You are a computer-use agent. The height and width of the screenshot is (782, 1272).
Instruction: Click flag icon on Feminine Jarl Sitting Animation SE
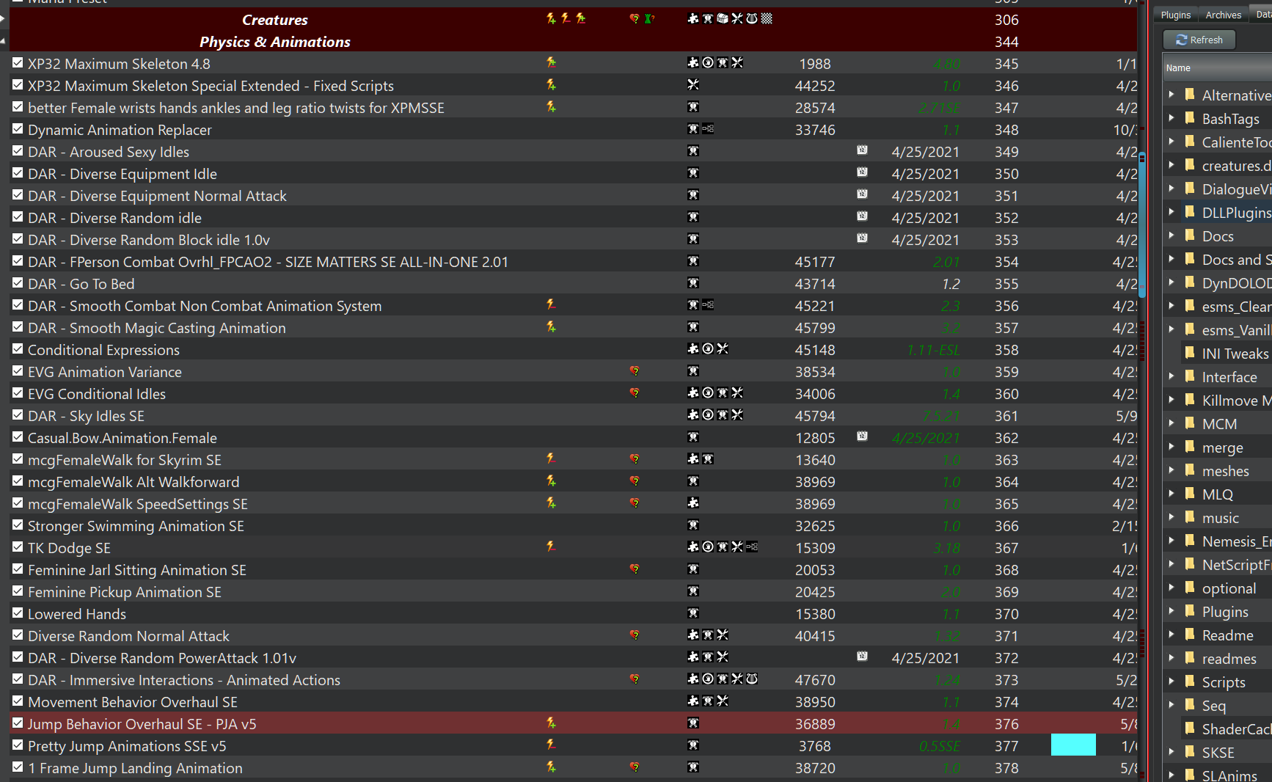tap(635, 569)
